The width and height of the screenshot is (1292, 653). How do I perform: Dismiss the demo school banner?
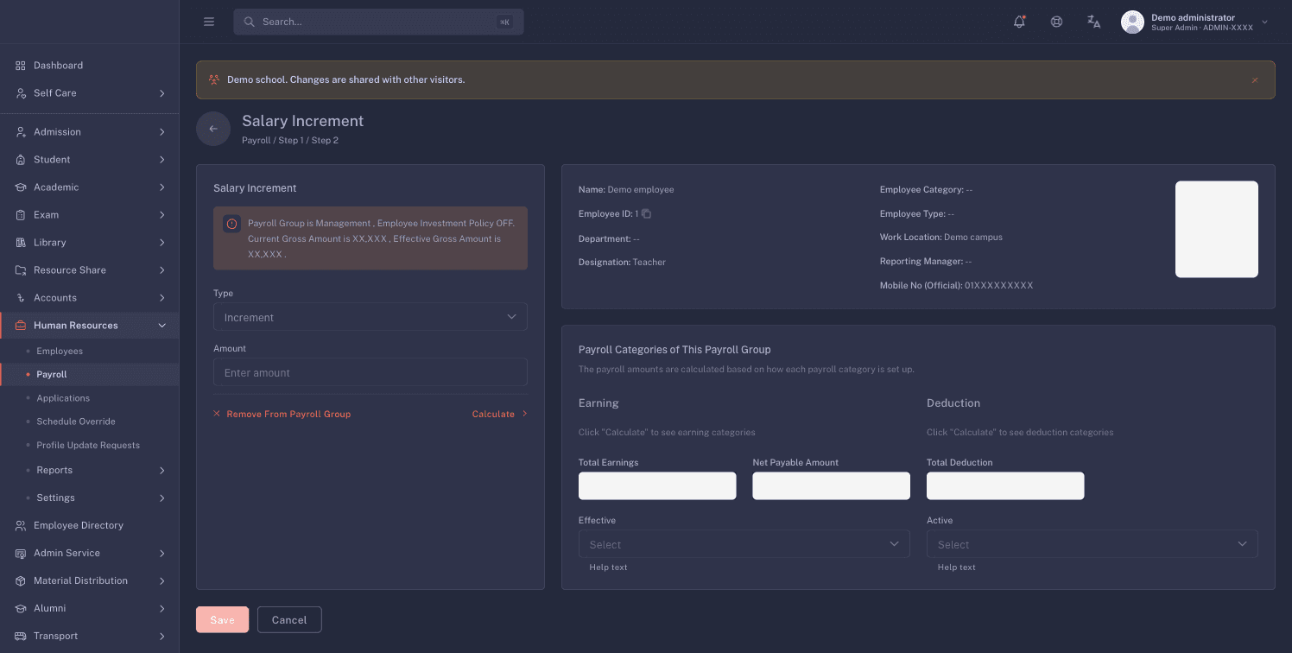click(x=1255, y=79)
